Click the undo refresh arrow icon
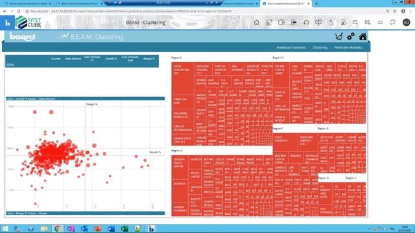This screenshot has width=415, height=233. [x=306, y=23]
